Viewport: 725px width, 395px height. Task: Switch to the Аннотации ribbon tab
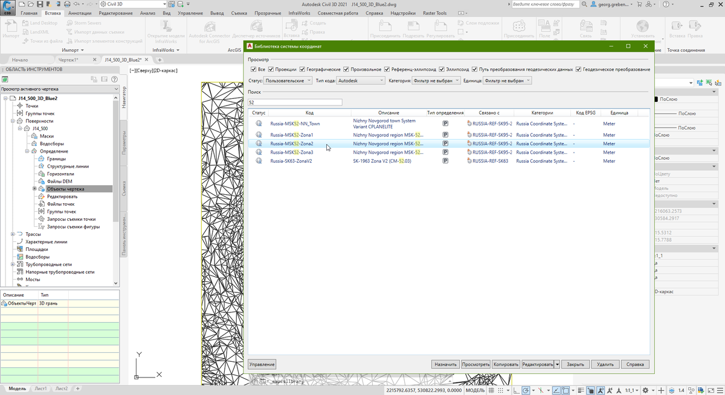[80, 13]
